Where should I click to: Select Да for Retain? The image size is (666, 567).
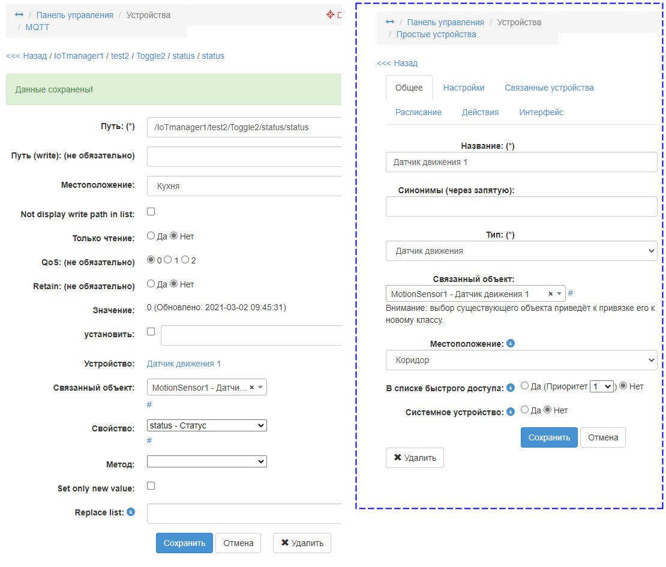151,284
